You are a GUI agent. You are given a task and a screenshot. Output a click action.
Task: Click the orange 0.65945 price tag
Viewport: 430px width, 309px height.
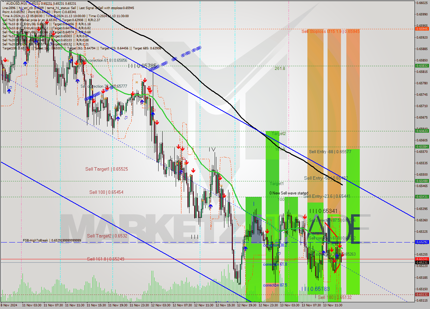(x=422, y=29)
